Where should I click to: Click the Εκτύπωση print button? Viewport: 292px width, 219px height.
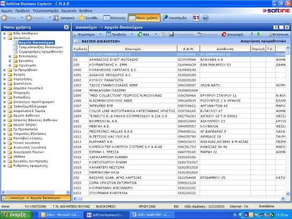[x=278, y=34]
